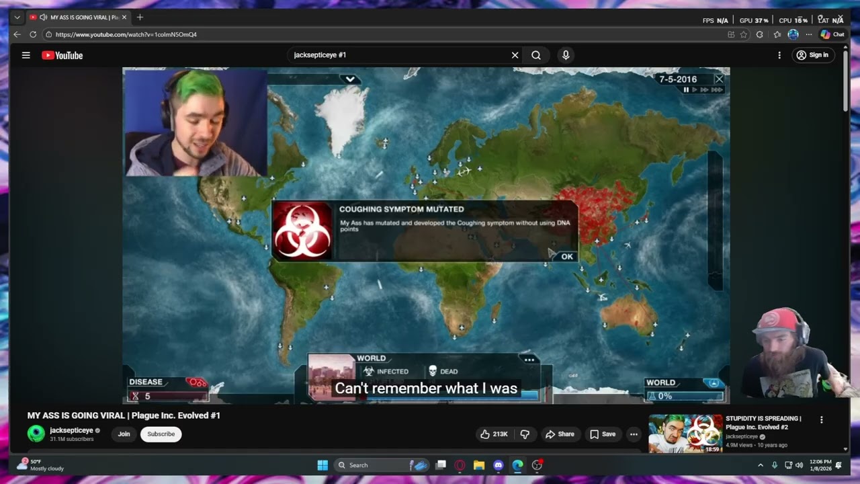
Task: Open the Stupidity Is Spreading title link
Action: 763,423
